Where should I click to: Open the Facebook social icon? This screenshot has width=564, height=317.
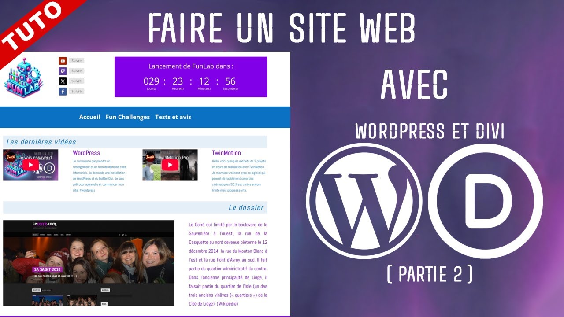coord(63,92)
